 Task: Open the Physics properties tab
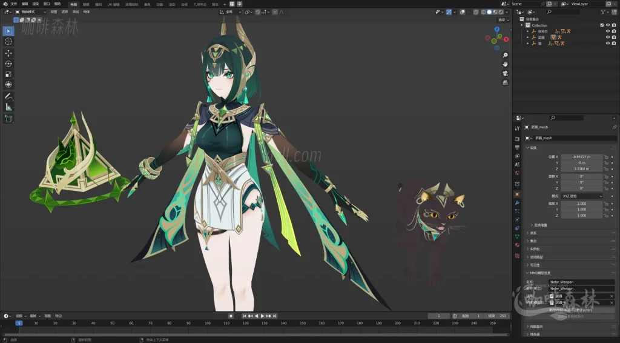point(517,219)
